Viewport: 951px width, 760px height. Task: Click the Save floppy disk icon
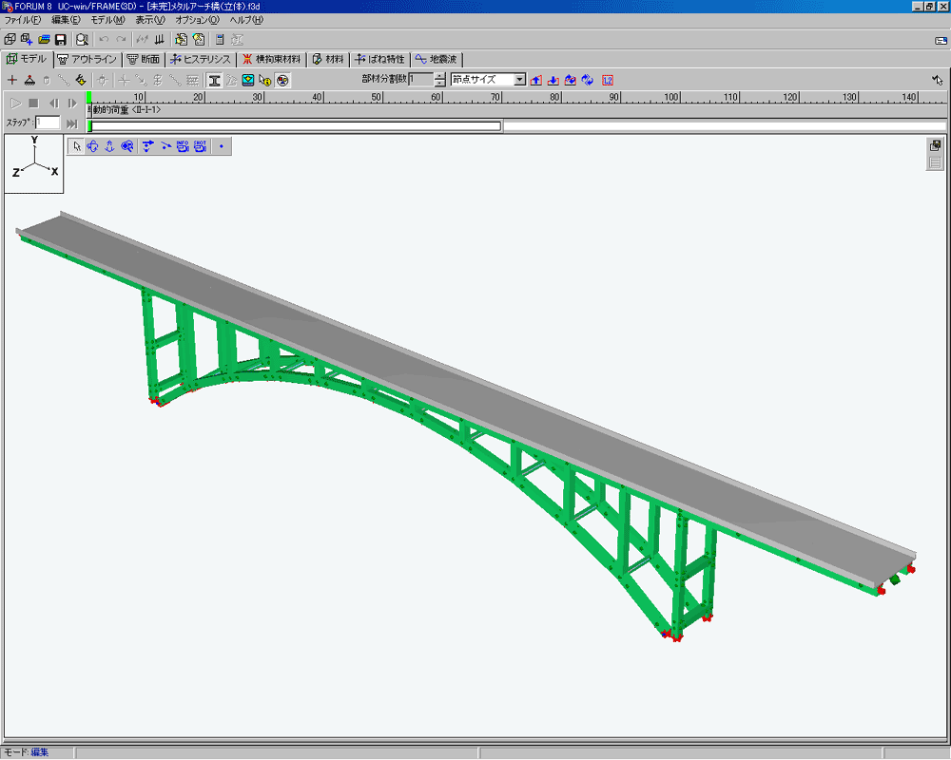(x=60, y=40)
